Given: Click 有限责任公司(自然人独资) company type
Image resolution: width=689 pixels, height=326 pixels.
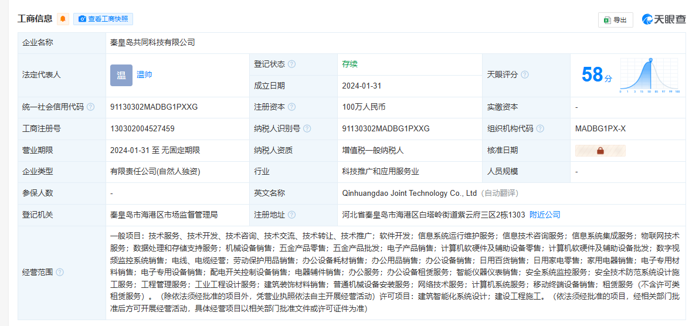Looking at the screenshot, I should coord(155,172).
